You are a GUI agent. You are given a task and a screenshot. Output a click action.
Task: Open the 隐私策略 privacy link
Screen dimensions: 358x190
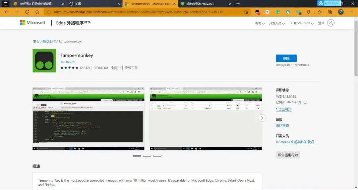[x=282, y=126]
